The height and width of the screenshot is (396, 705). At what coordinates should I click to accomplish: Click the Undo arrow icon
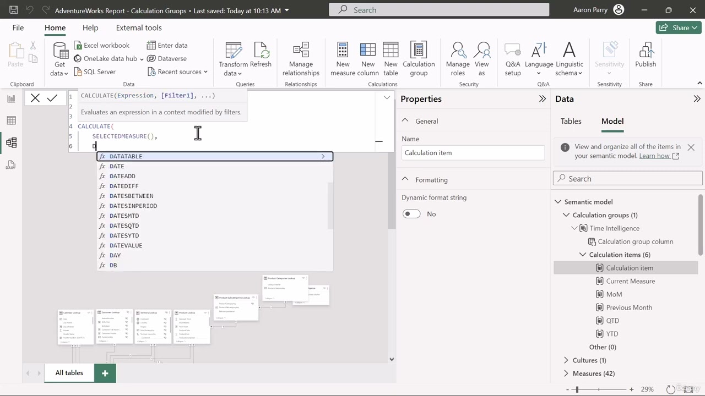pyautogui.click(x=30, y=10)
